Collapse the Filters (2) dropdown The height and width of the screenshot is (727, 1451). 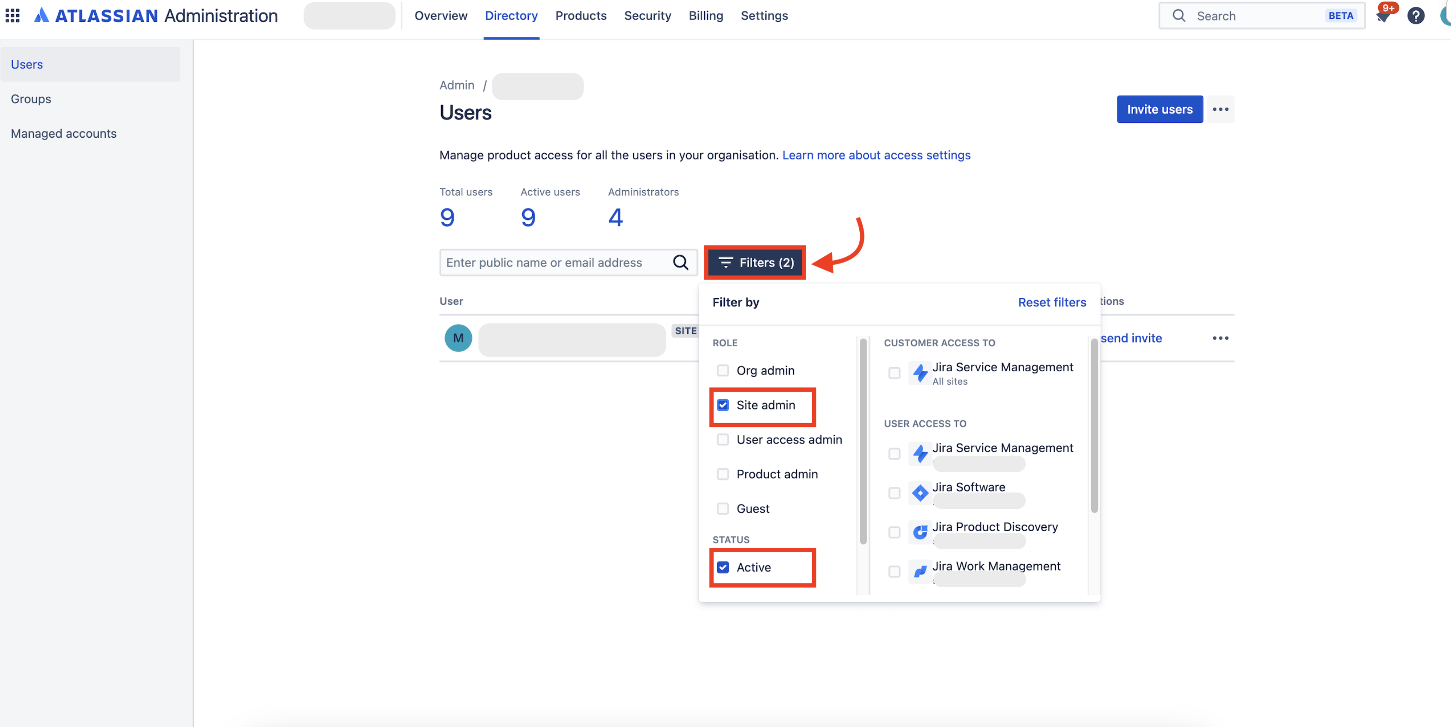coord(756,262)
